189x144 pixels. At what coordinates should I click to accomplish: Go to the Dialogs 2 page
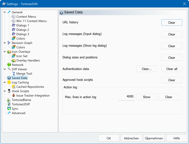(23, 30)
